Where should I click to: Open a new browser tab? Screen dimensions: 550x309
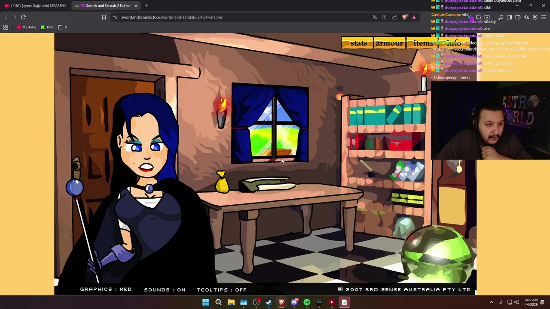[147, 6]
